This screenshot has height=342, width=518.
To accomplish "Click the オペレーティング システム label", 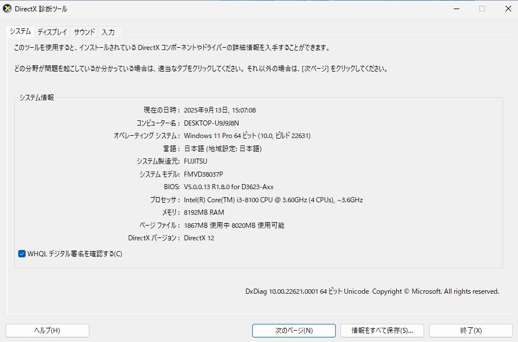I will (147, 136).
